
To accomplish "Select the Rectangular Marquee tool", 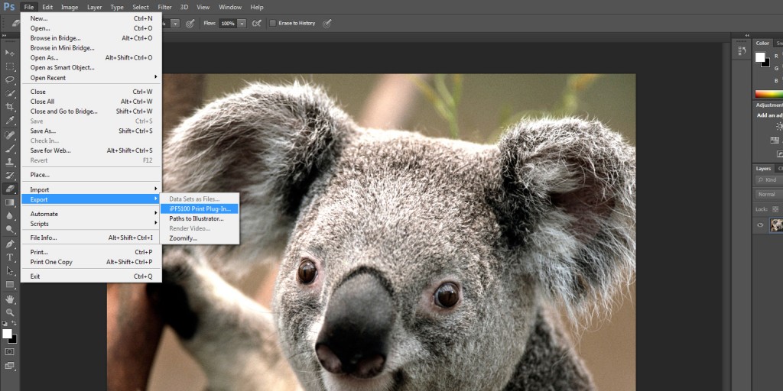I will pyautogui.click(x=9, y=66).
